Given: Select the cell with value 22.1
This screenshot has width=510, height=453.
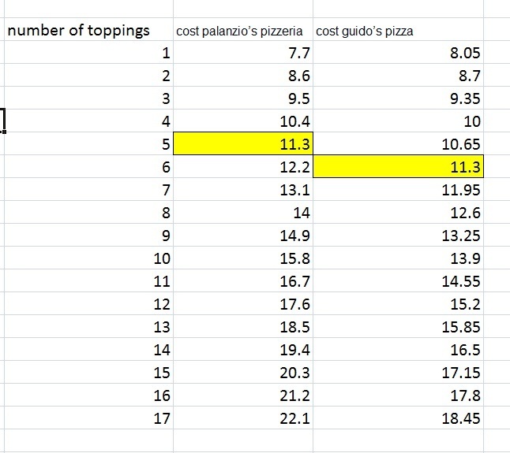Looking at the screenshot, I should tap(243, 418).
